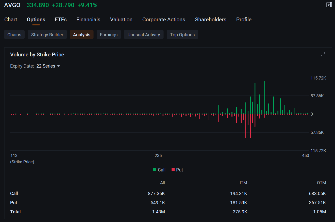The height and width of the screenshot is (222, 335).
Task: Click the green Call color swatch
Action: [155, 170]
